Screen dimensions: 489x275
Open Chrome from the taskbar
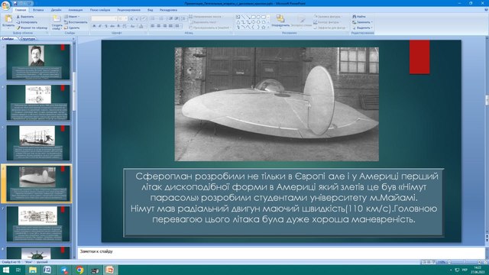pos(79,270)
